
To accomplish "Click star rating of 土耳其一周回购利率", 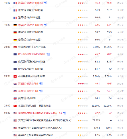I will point(83,106).
